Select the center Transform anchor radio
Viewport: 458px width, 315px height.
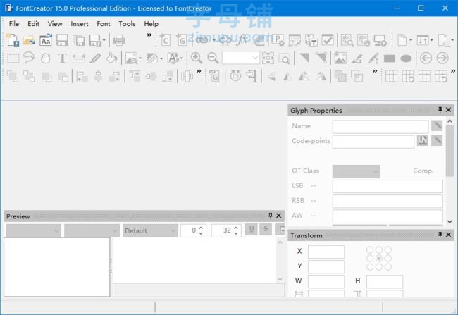click(x=379, y=259)
